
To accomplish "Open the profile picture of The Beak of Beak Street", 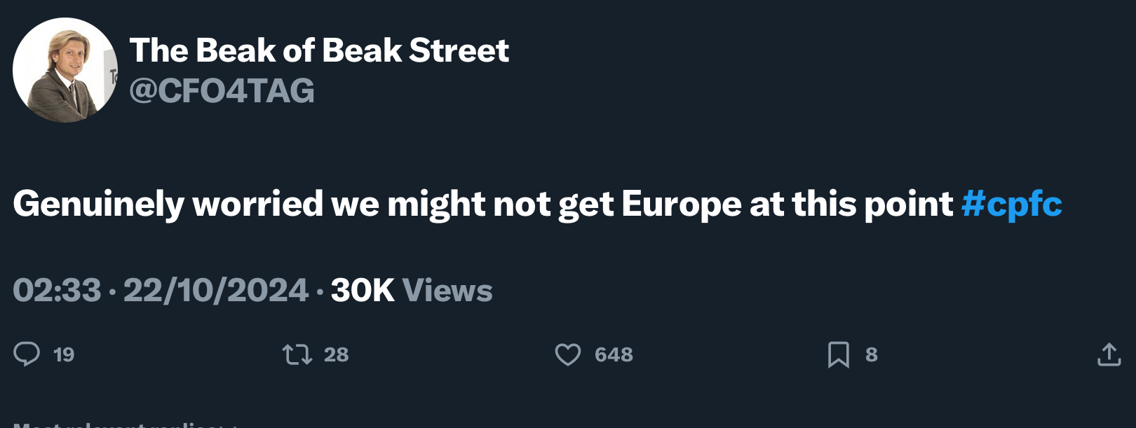I will point(65,70).
